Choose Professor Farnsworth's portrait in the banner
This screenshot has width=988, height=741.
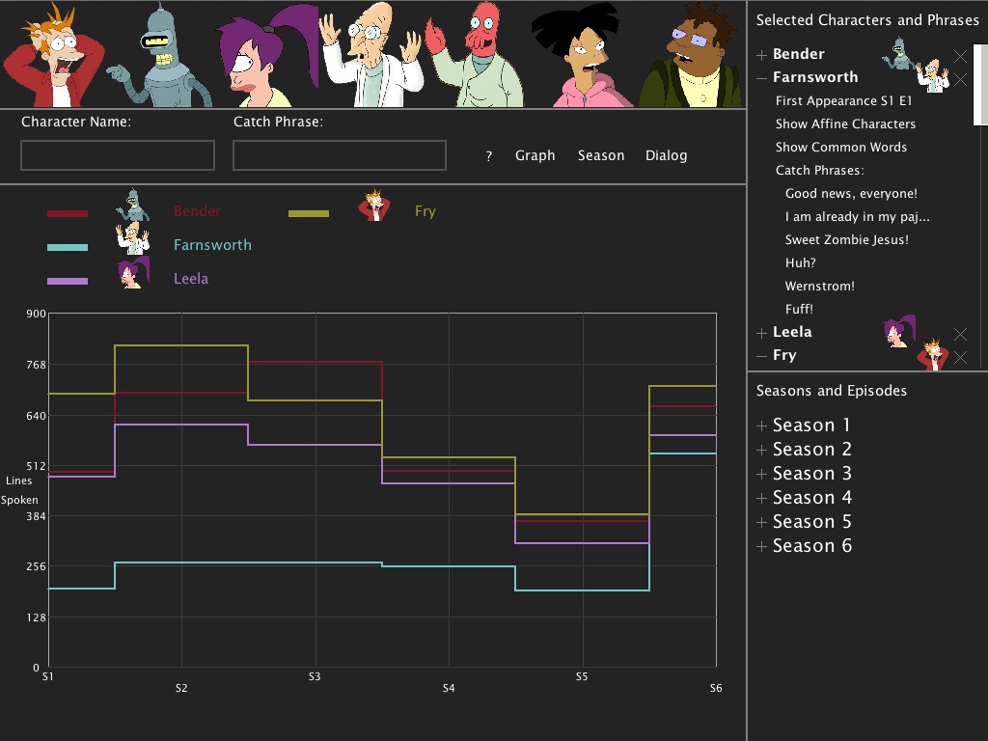[373, 55]
